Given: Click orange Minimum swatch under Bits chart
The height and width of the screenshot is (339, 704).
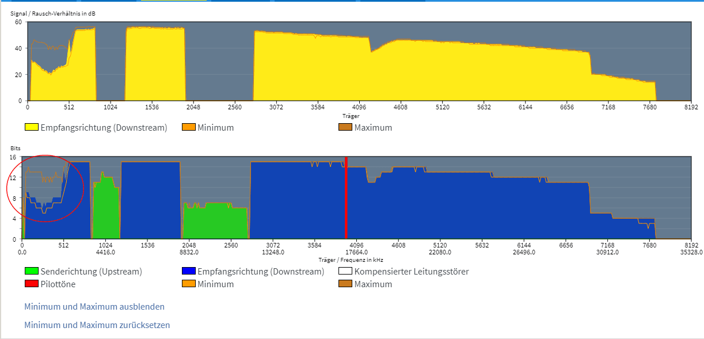Looking at the screenshot, I should click(x=188, y=284).
